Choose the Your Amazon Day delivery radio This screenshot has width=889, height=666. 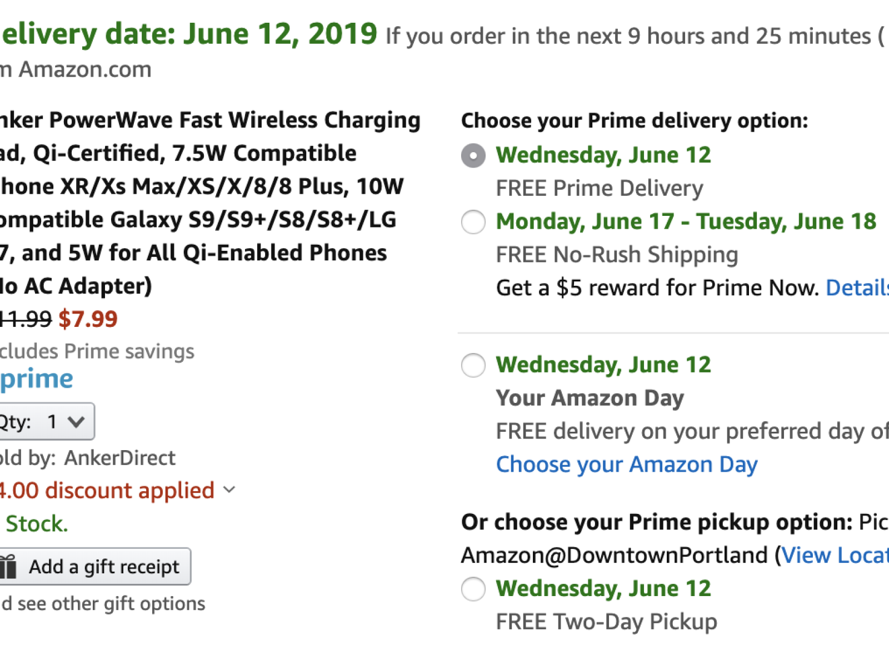point(473,365)
